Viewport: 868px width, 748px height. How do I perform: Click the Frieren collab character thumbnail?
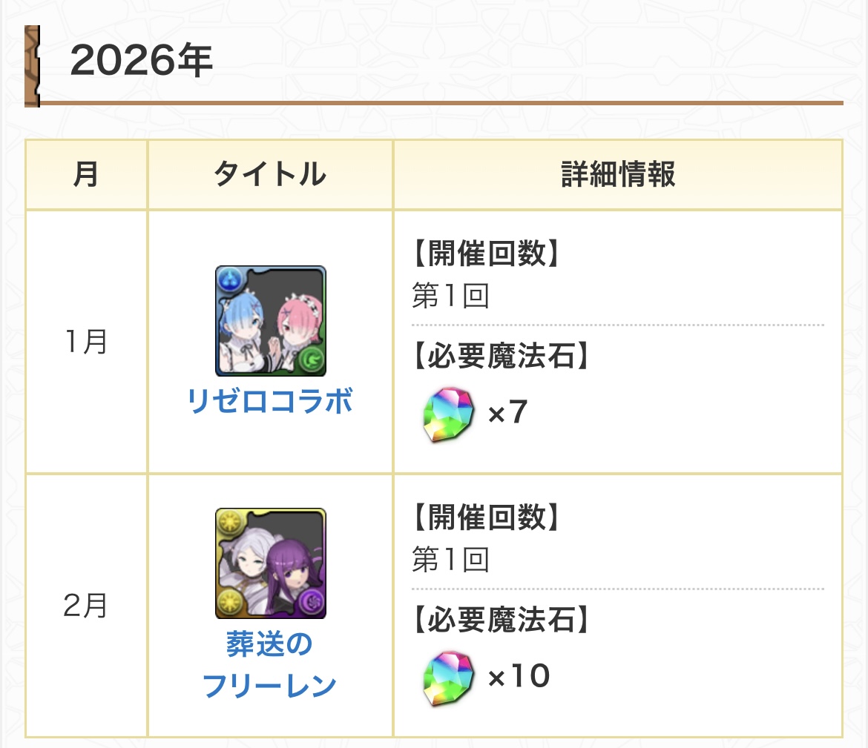coord(271,563)
